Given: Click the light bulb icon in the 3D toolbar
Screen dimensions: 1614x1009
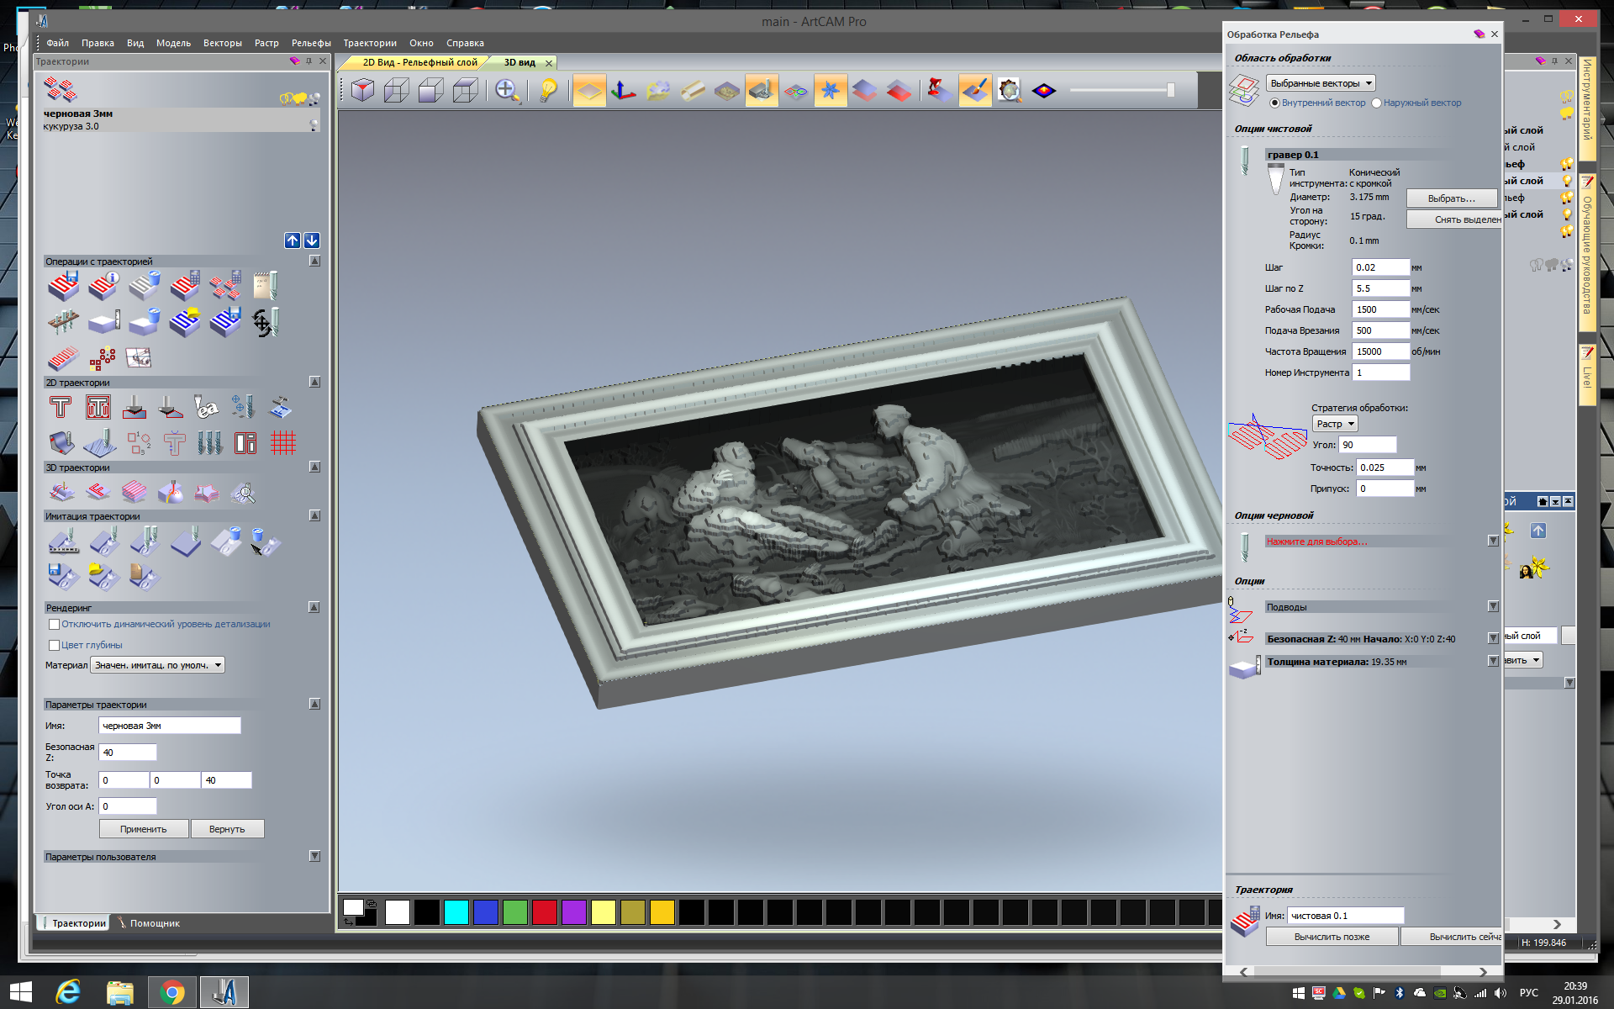Looking at the screenshot, I should pos(548,90).
